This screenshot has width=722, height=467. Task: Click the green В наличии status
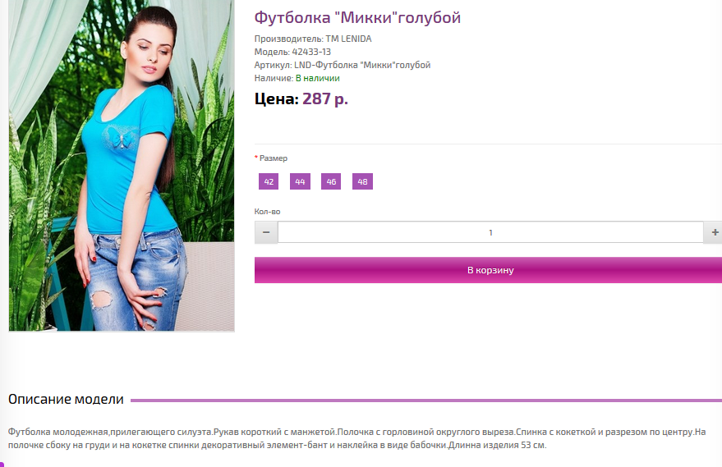tap(318, 78)
